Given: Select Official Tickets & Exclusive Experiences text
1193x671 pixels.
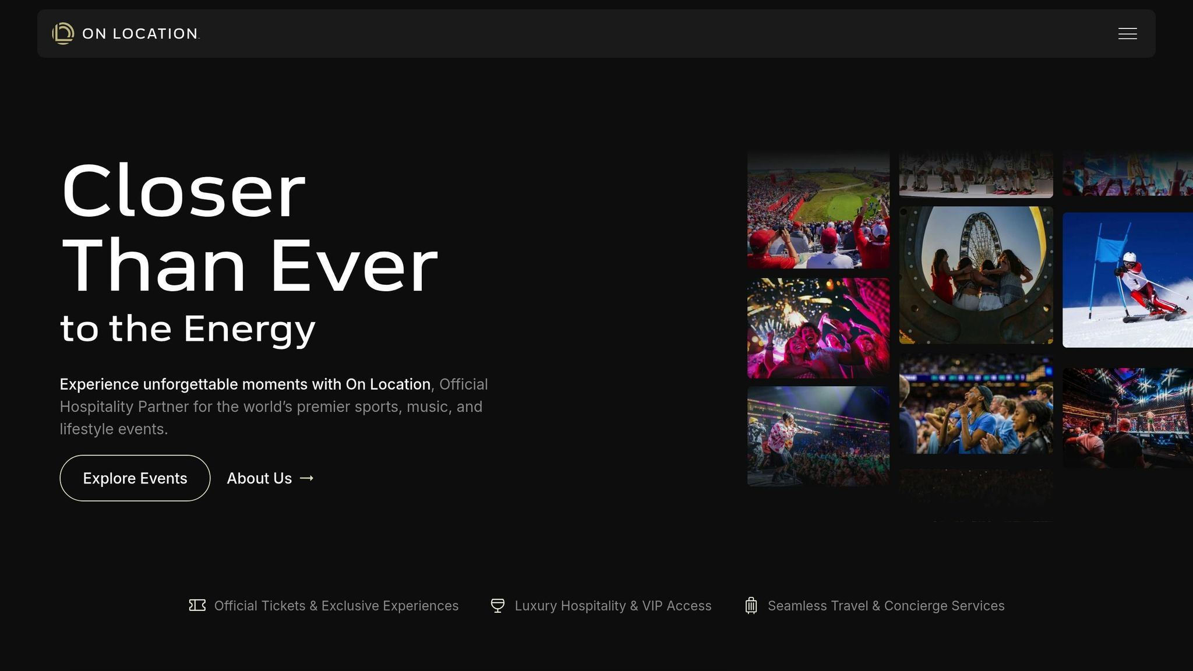Looking at the screenshot, I should pyautogui.click(x=336, y=606).
